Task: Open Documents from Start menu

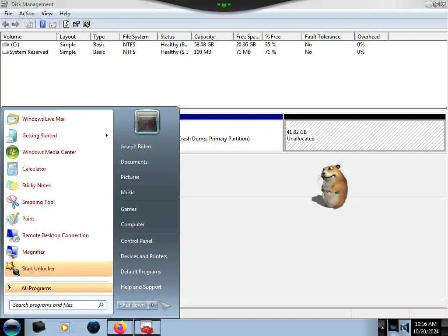Action: [x=134, y=162]
